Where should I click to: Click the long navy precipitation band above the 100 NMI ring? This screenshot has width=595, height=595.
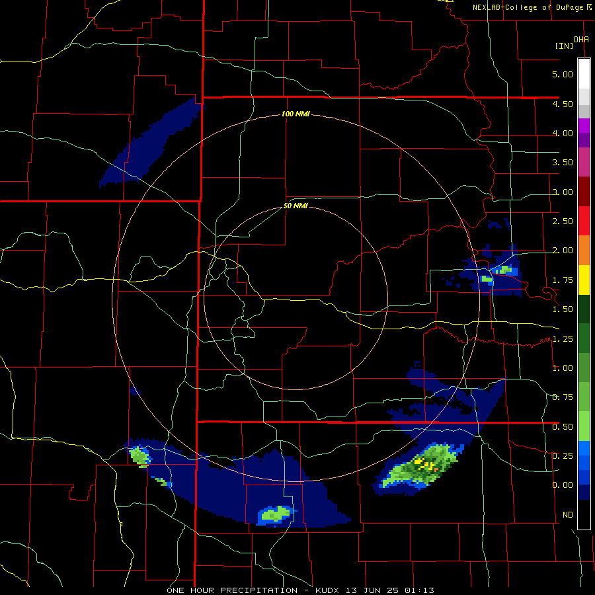(x=152, y=142)
